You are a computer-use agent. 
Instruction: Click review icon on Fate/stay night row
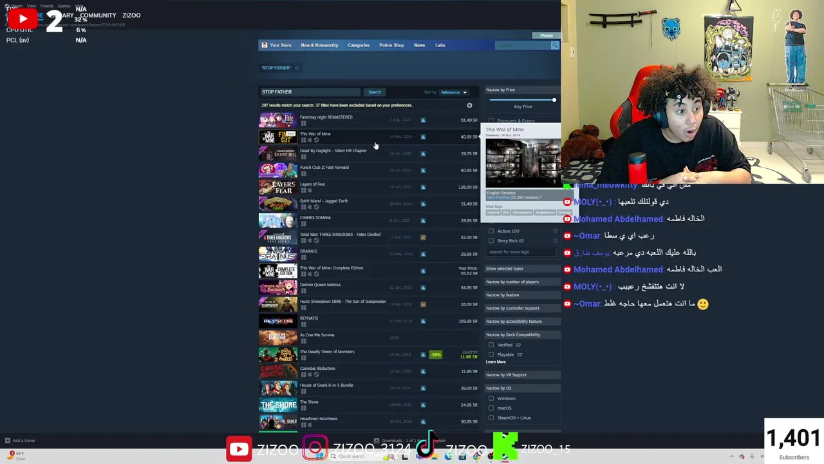[x=423, y=120]
